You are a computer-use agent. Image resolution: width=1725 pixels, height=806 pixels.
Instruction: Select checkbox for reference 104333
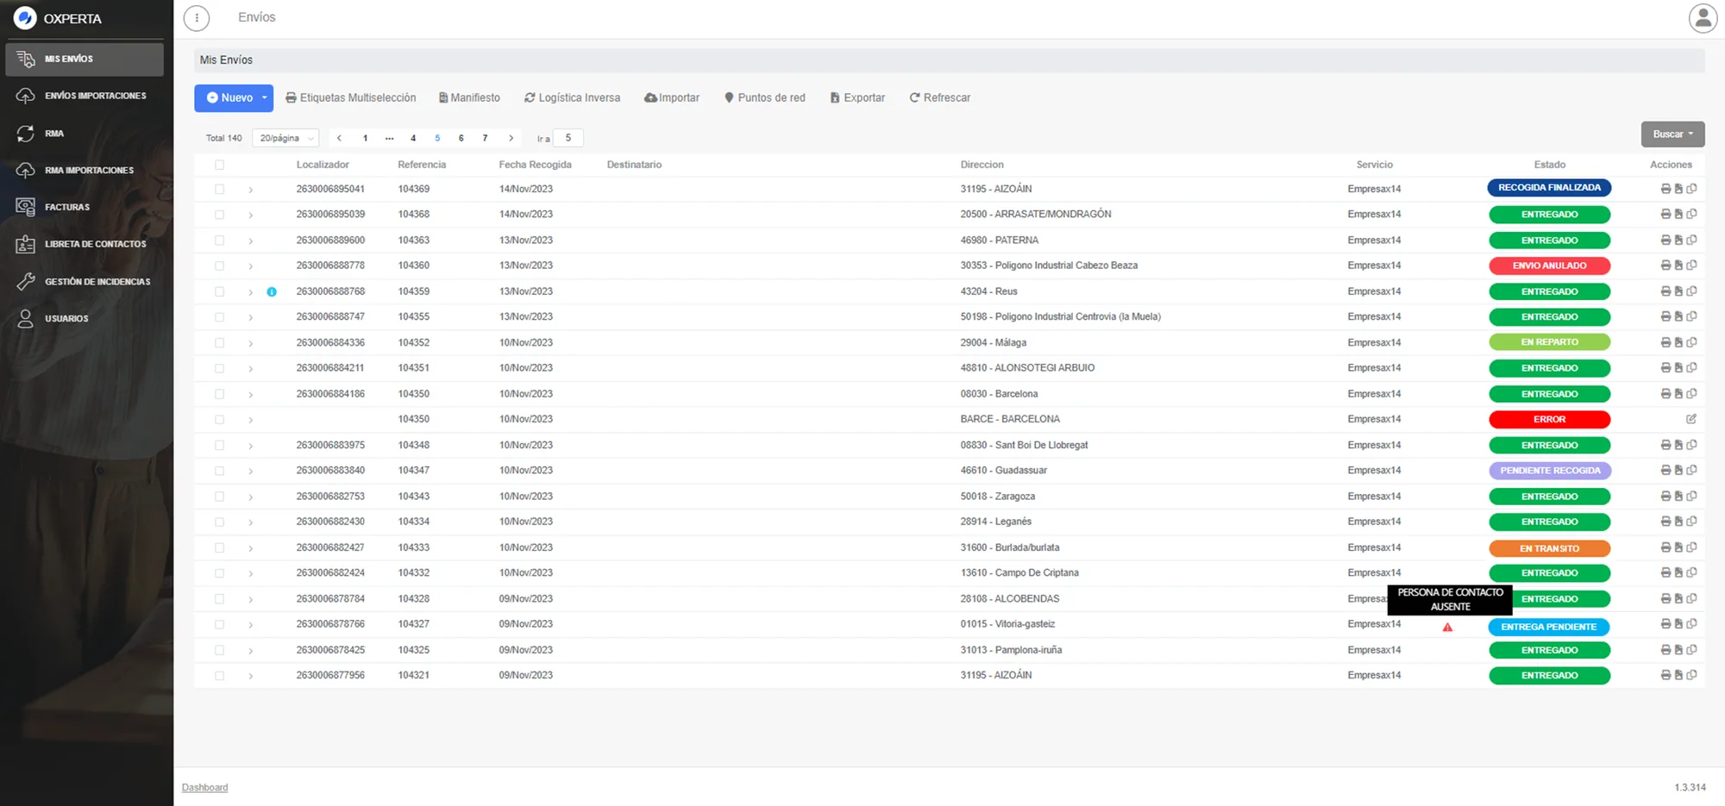tap(219, 547)
